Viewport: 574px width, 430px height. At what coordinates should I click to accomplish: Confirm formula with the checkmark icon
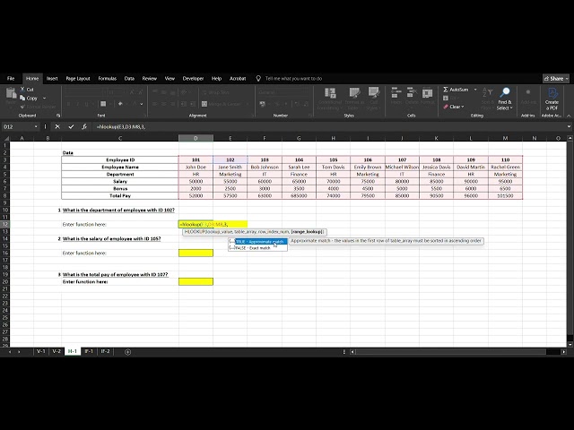(x=71, y=126)
